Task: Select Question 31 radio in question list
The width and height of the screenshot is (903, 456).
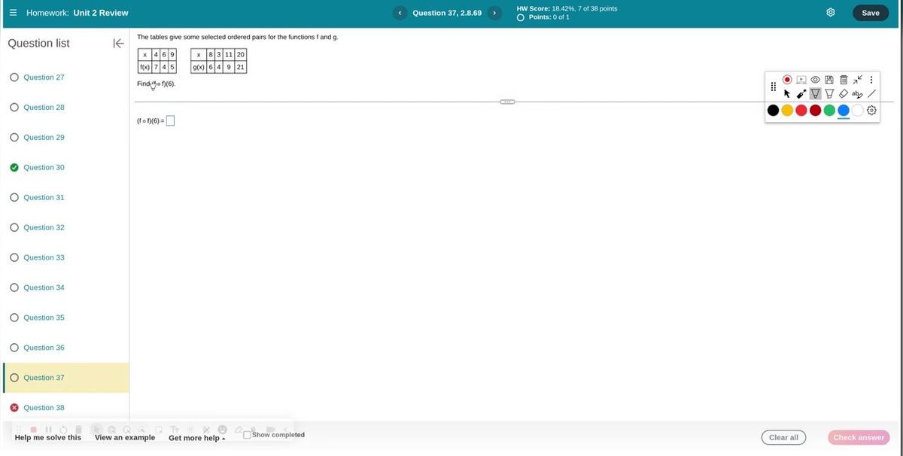Action: point(14,197)
